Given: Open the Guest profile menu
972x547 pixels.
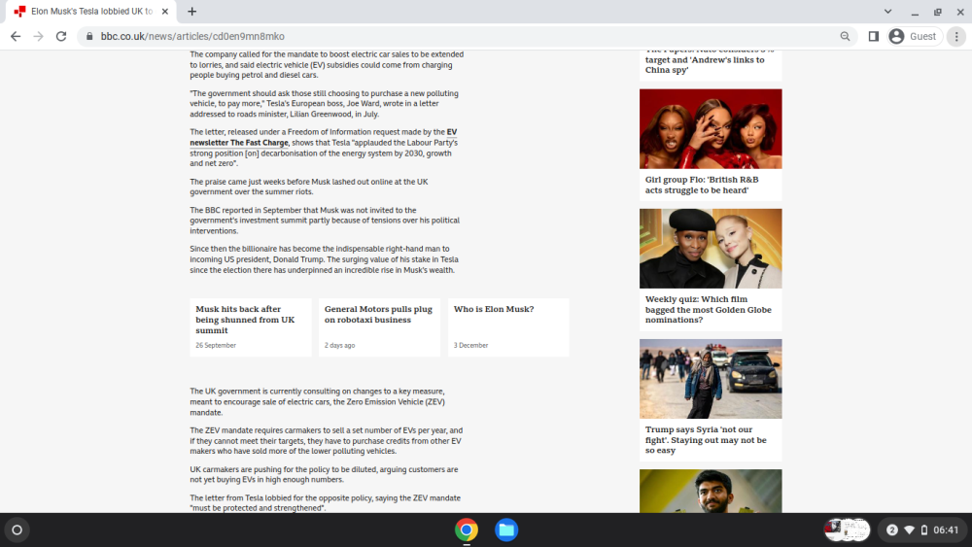Looking at the screenshot, I should (x=914, y=37).
